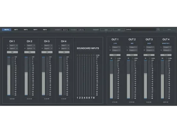The width and height of the screenshot is (177, 133).
Task: Click the X-OVER 1 frequency field (80.0 Hz)
Action: pyautogui.click(x=65, y=30)
